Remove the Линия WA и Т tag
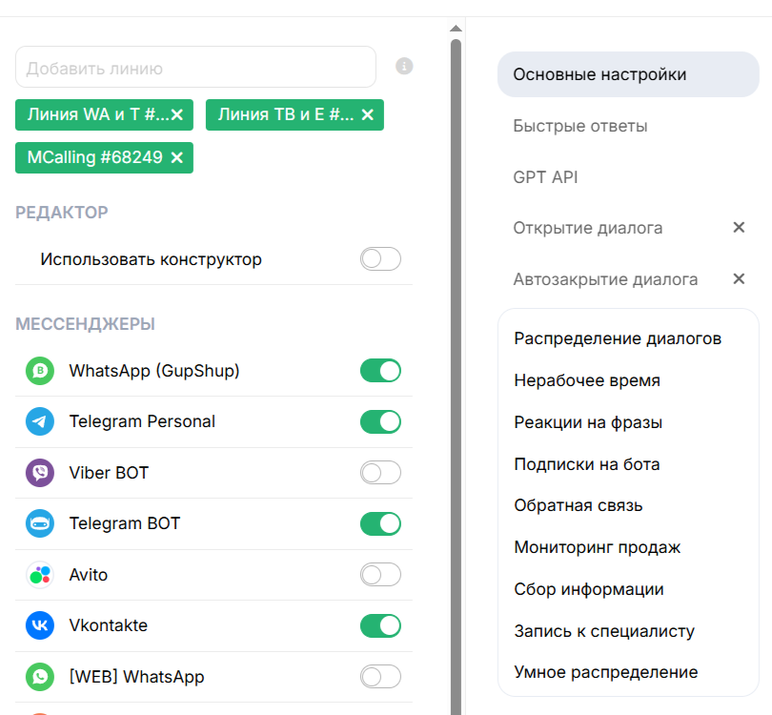The image size is (772, 715). [176, 115]
